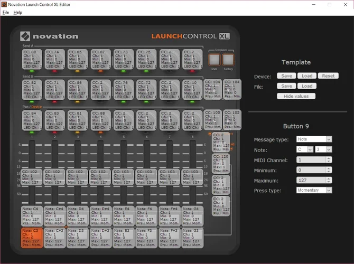Select the Note F3 pad
354x264 pixels.
click(146, 238)
